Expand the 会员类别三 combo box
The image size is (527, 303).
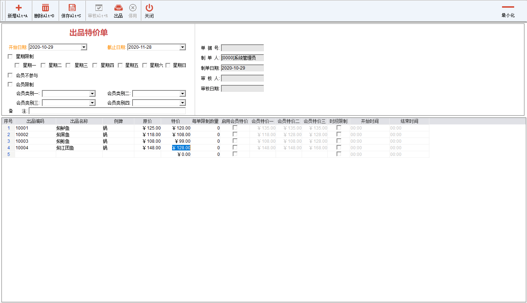(92, 103)
